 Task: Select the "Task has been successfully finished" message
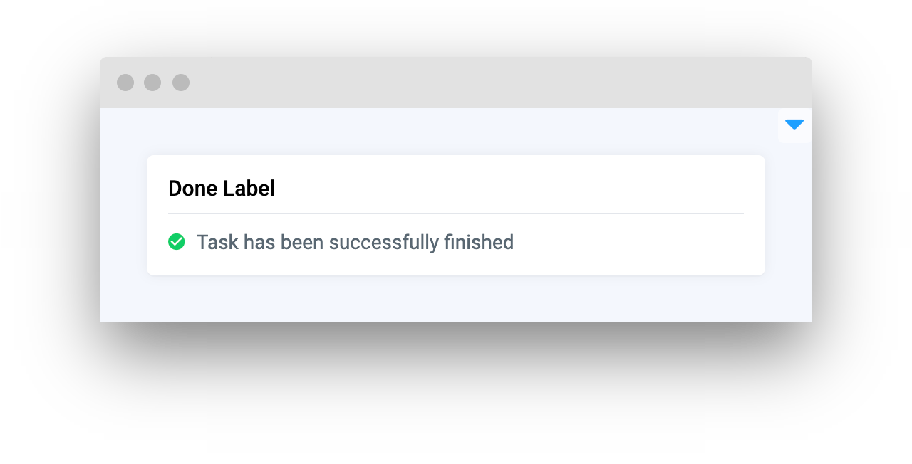pyautogui.click(x=355, y=243)
